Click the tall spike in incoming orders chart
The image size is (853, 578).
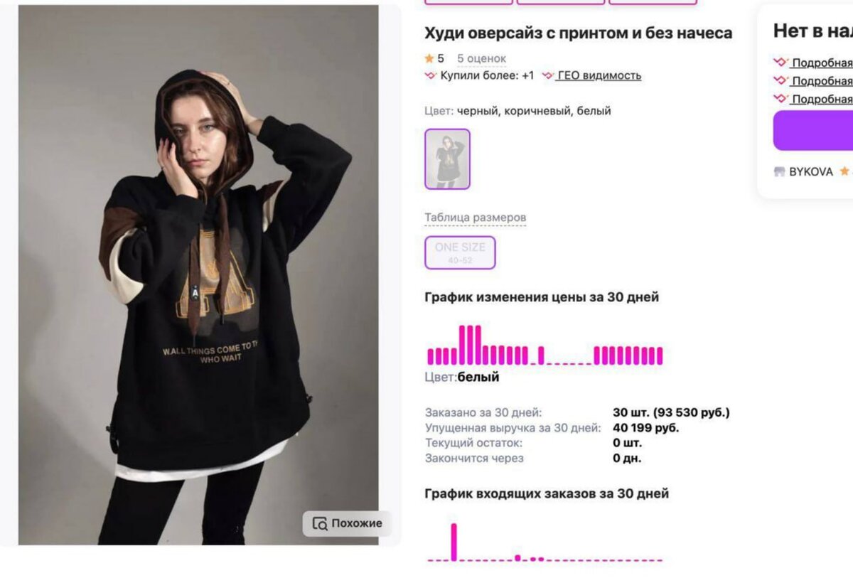[x=454, y=542]
